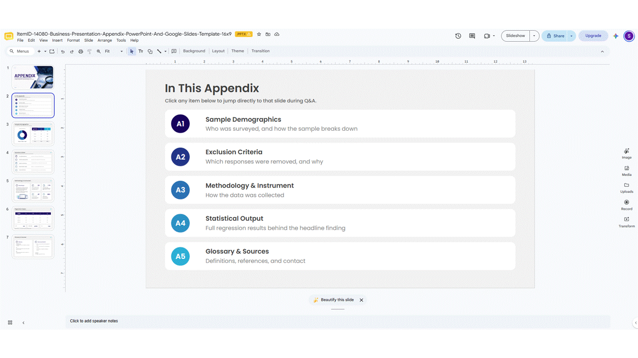Collapse the slide filmstrip panel
Image resolution: width=638 pixels, height=358 pixels.
[23, 323]
